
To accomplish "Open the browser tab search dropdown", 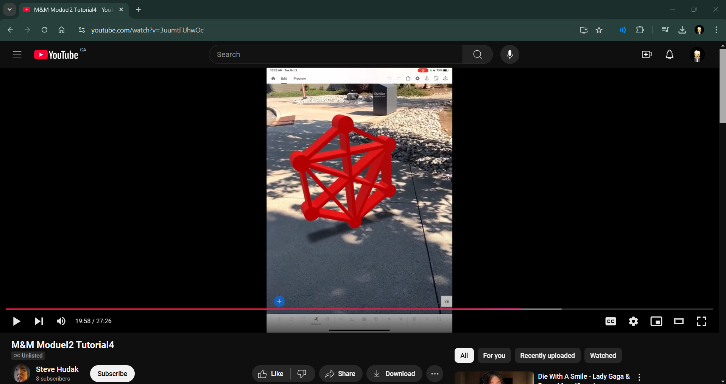I will point(9,9).
